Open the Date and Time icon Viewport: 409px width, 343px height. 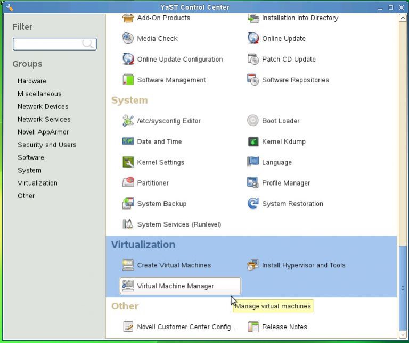pyautogui.click(x=128, y=141)
